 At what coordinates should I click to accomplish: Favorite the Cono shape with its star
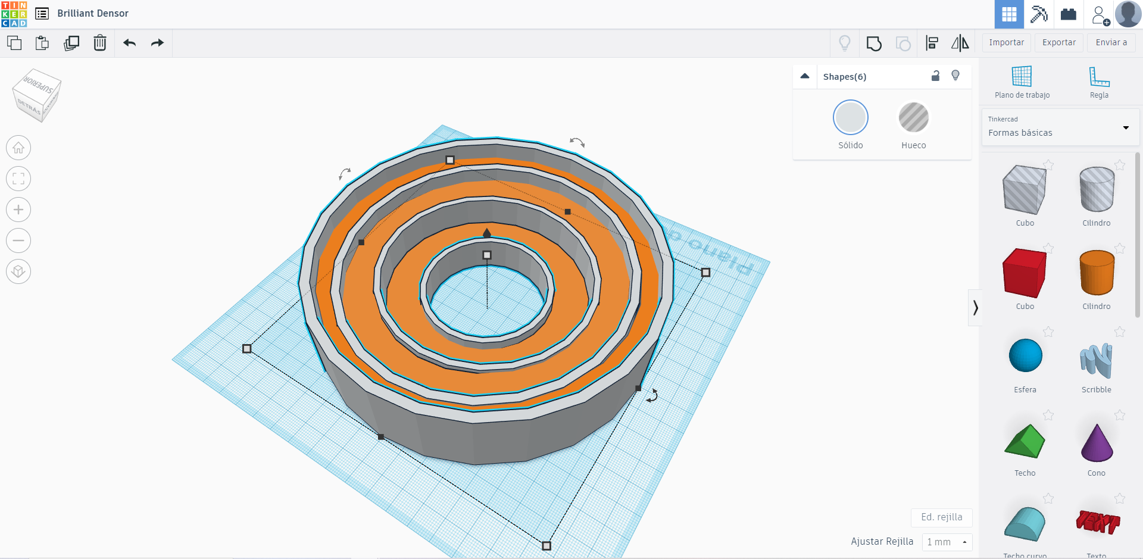coord(1120,415)
